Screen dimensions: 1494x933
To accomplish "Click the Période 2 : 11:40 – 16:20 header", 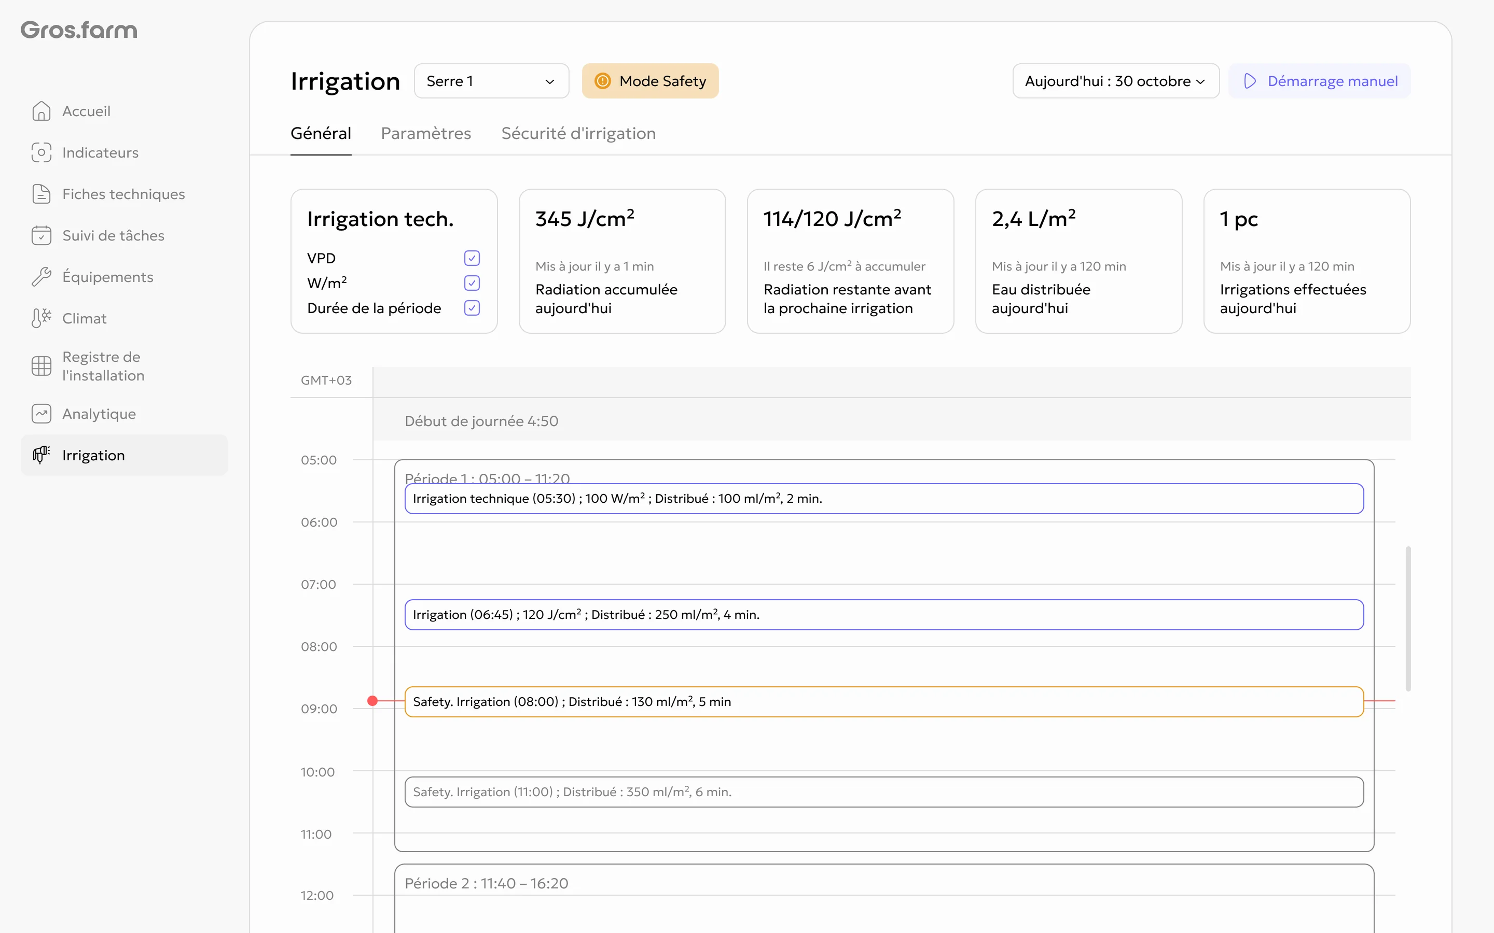I will coord(487,883).
